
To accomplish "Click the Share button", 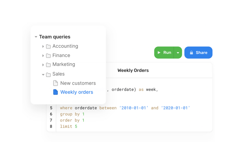I will tap(198, 52).
